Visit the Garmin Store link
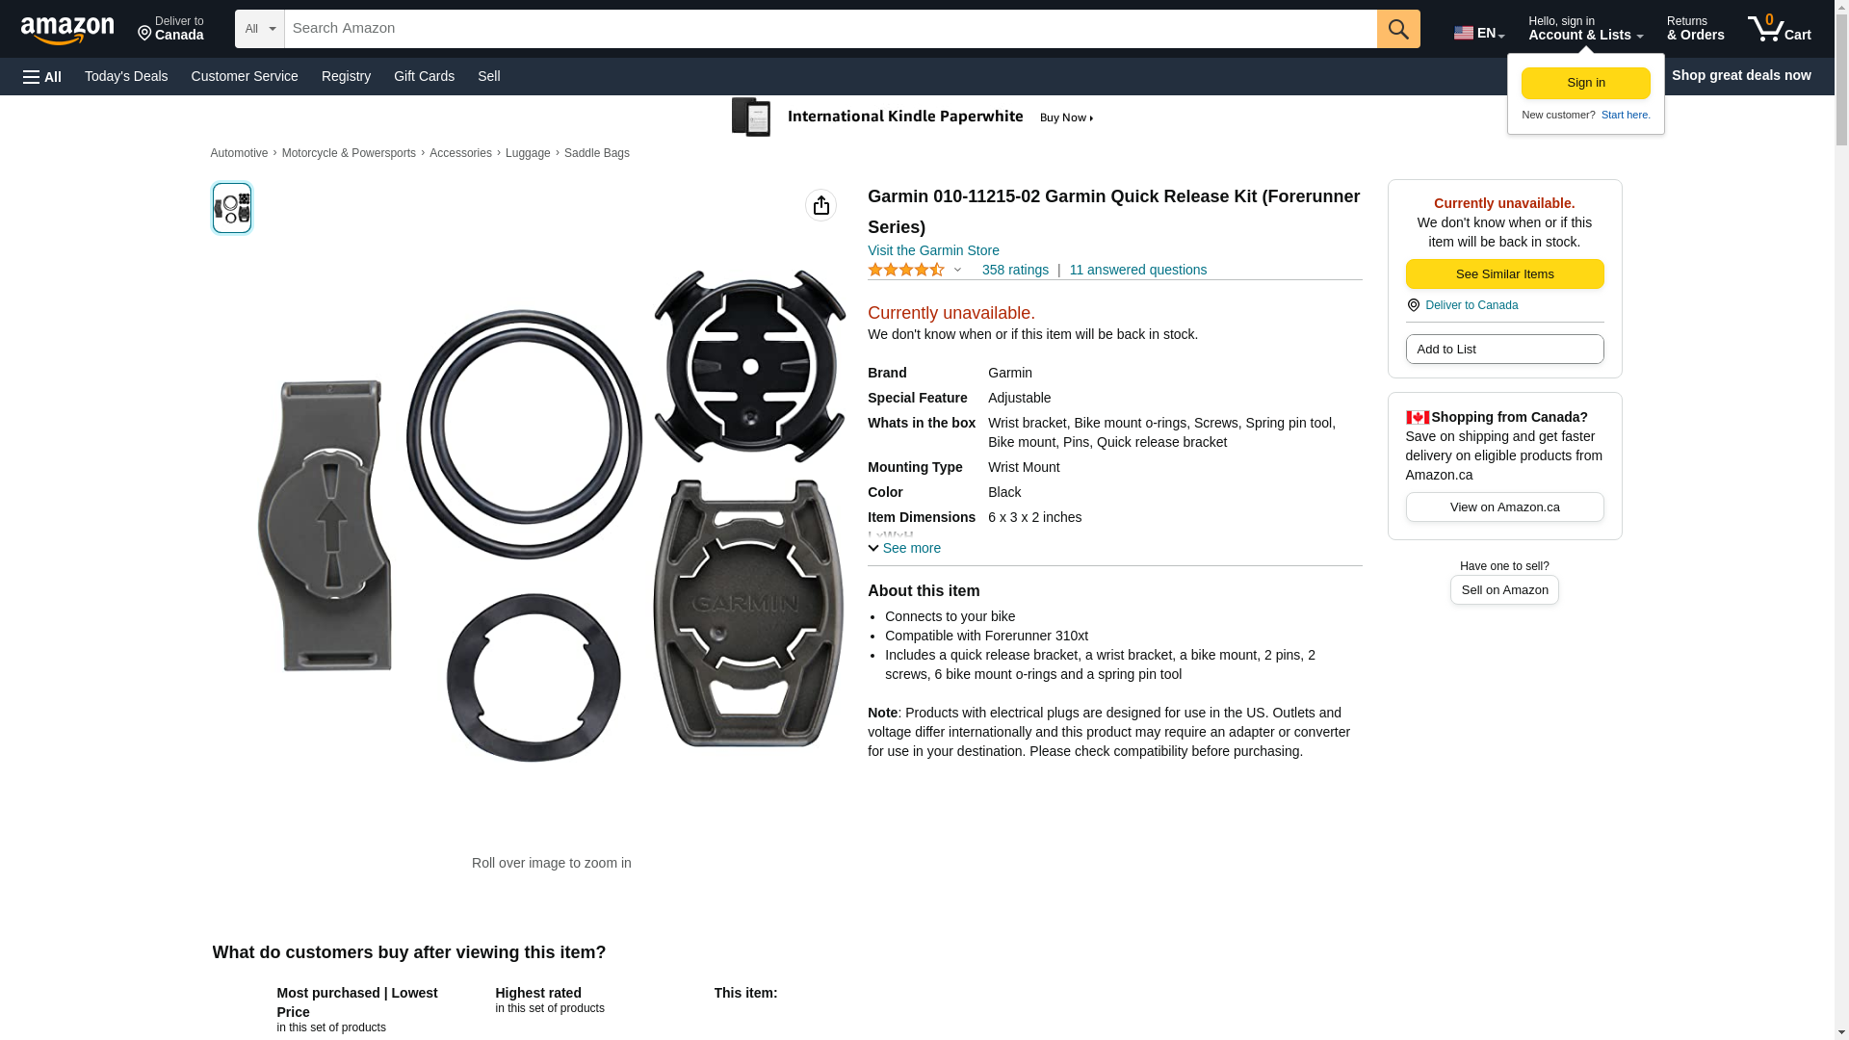 pyautogui.click(x=933, y=250)
